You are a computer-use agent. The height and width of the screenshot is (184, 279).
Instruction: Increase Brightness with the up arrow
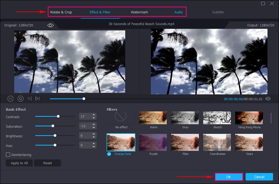tap(93, 134)
